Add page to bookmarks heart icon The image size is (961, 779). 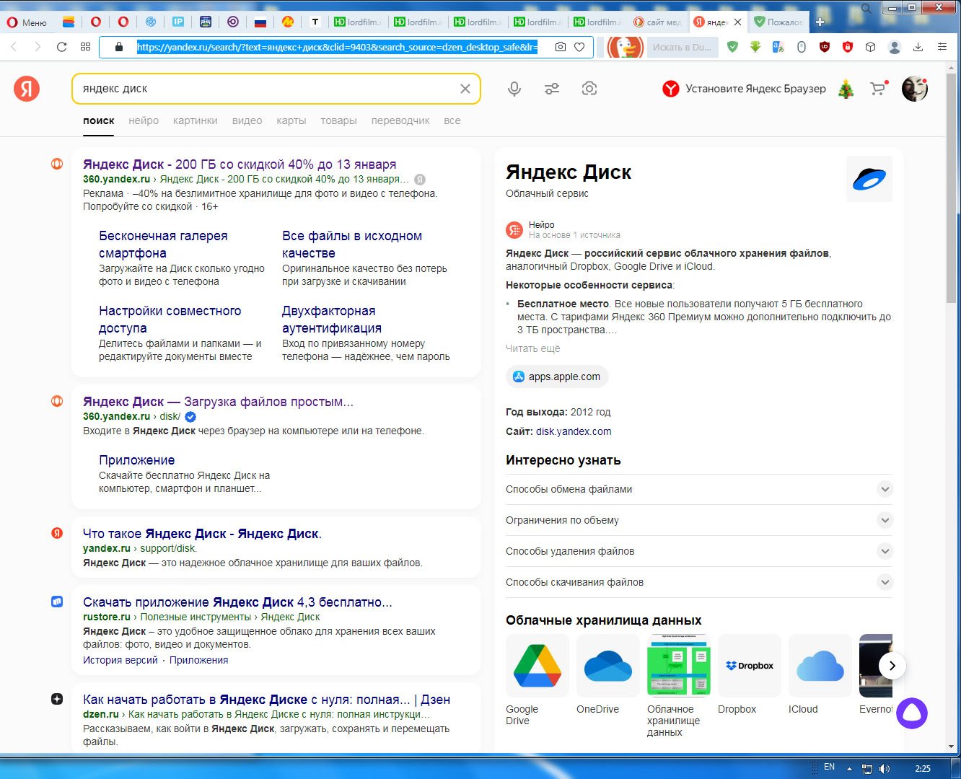pos(579,47)
